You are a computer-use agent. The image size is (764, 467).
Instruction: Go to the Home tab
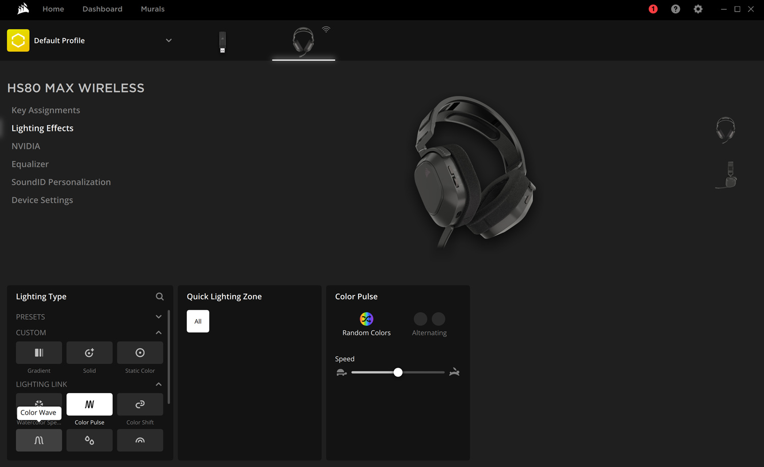click(53, 9)
